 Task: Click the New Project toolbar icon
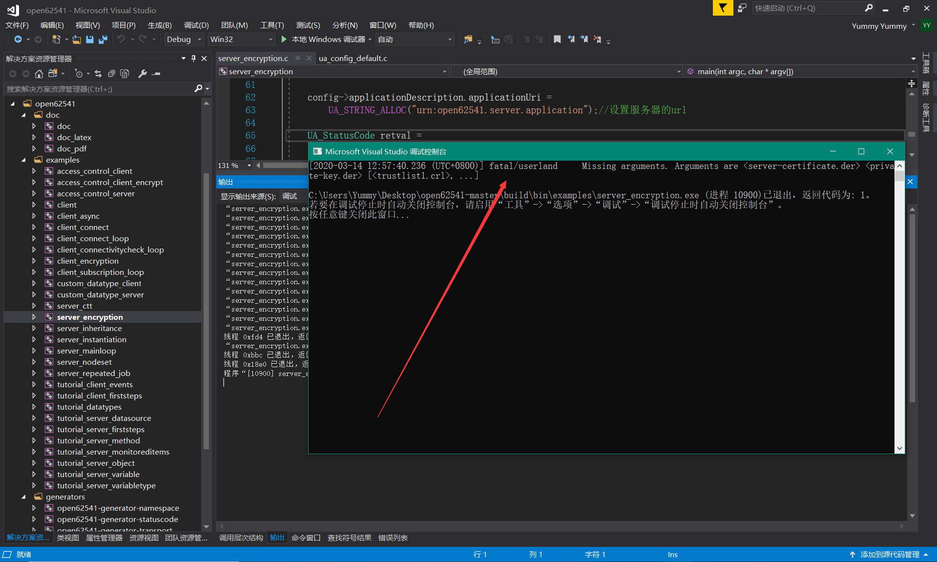(56, 39)
